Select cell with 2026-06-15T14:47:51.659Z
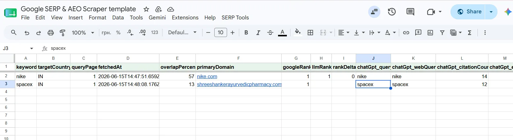Screen dimensions: 513x140 pyautogui.click(x=128, y=76)
